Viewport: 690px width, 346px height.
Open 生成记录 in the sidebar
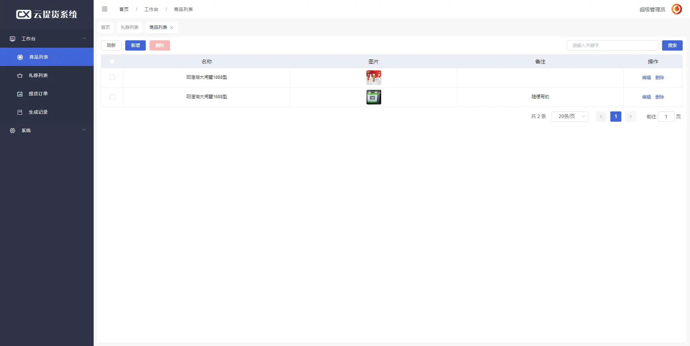pos(47,112)
